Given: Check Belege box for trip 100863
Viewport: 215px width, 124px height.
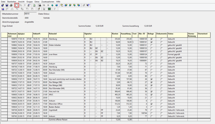Looking at the screenshot, I should click(x=152, y=45).
